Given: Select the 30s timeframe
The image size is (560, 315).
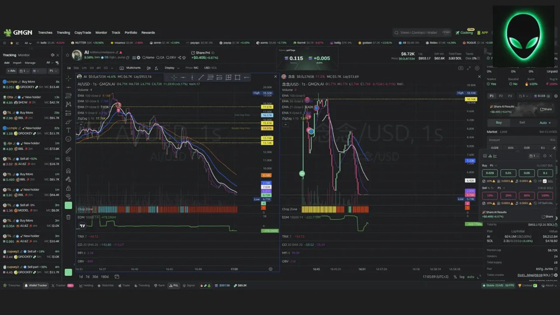Looking at the screenshot, I should pyautogui.click(x=76, y=68).
